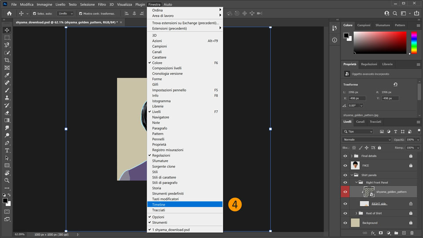Image resolution: width=423 pixels, height=238 pixels.
Task: Select the Horizontal Type tool
Action: click(7, 150)
